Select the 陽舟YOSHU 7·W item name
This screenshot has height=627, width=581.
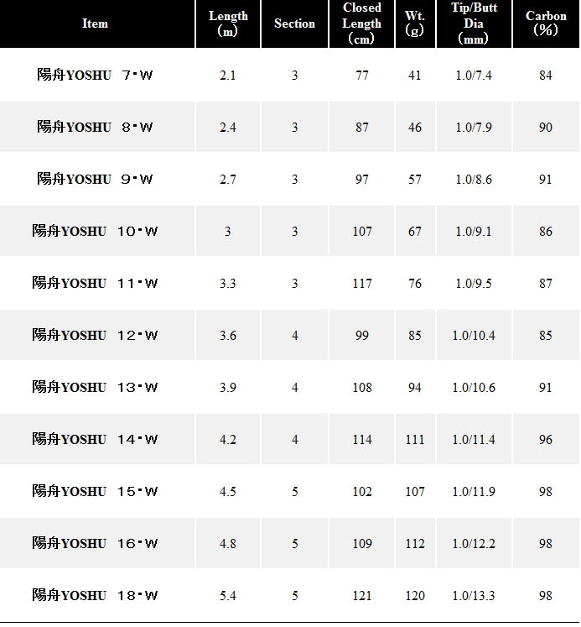[95, 75]
